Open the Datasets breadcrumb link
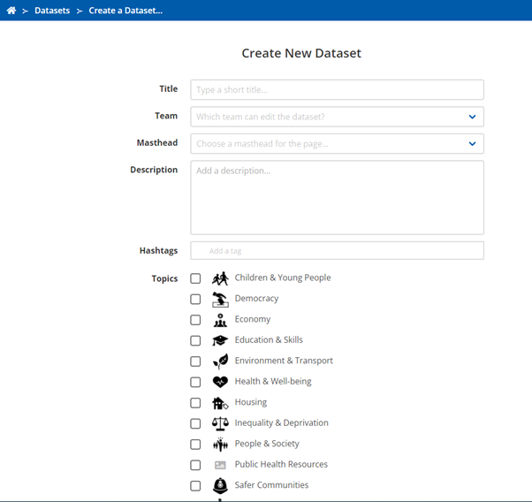 (x=52, y=11)
